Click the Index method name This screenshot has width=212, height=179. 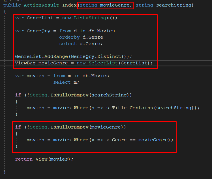point(69,5)
